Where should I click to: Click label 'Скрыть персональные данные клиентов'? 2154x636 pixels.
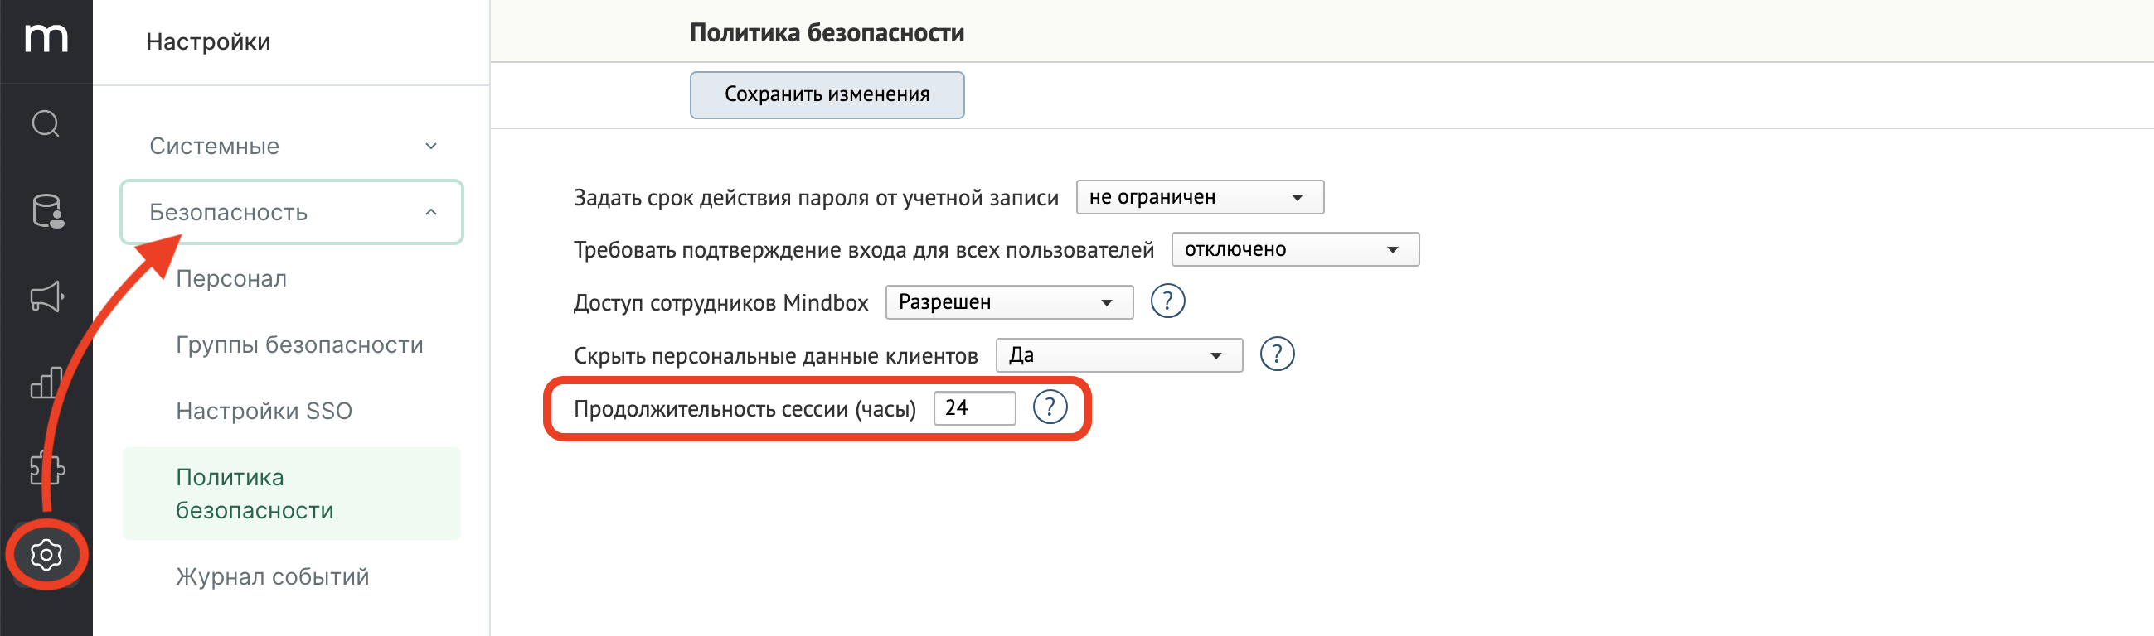775,356
